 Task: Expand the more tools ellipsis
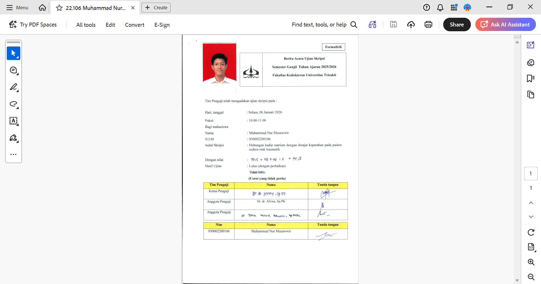coord(13,154)
